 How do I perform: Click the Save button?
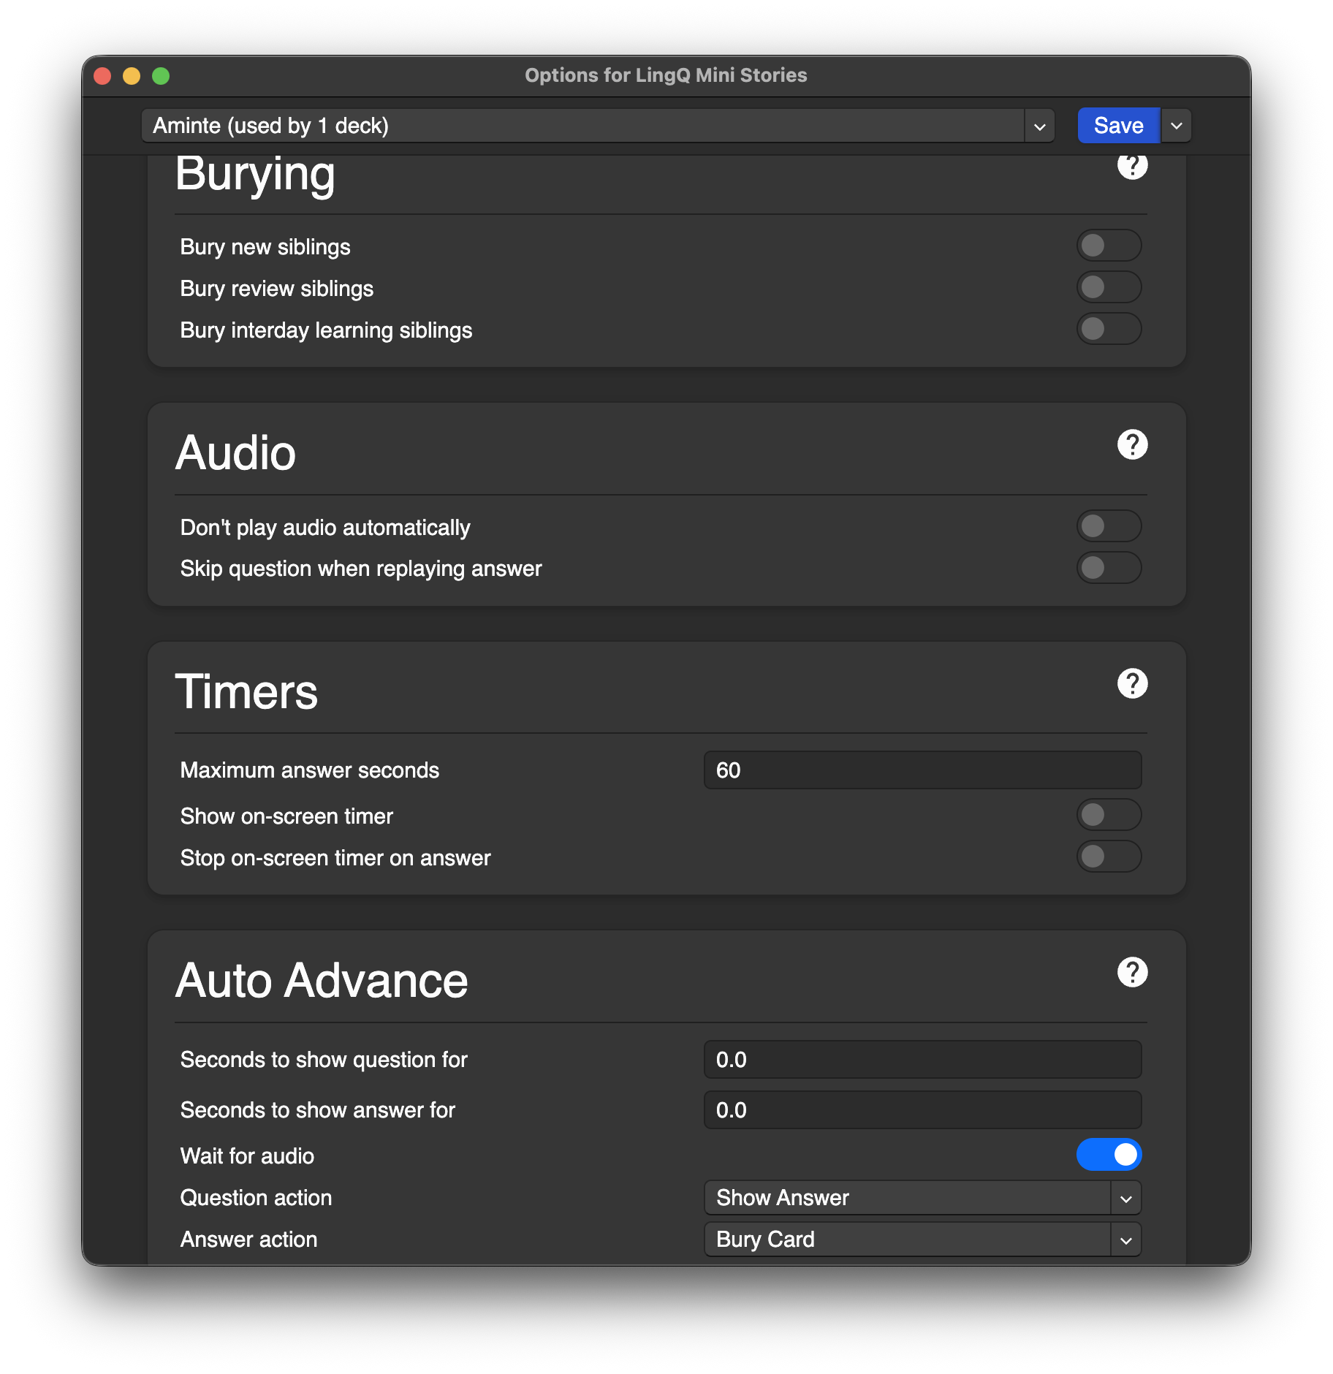1118,126
